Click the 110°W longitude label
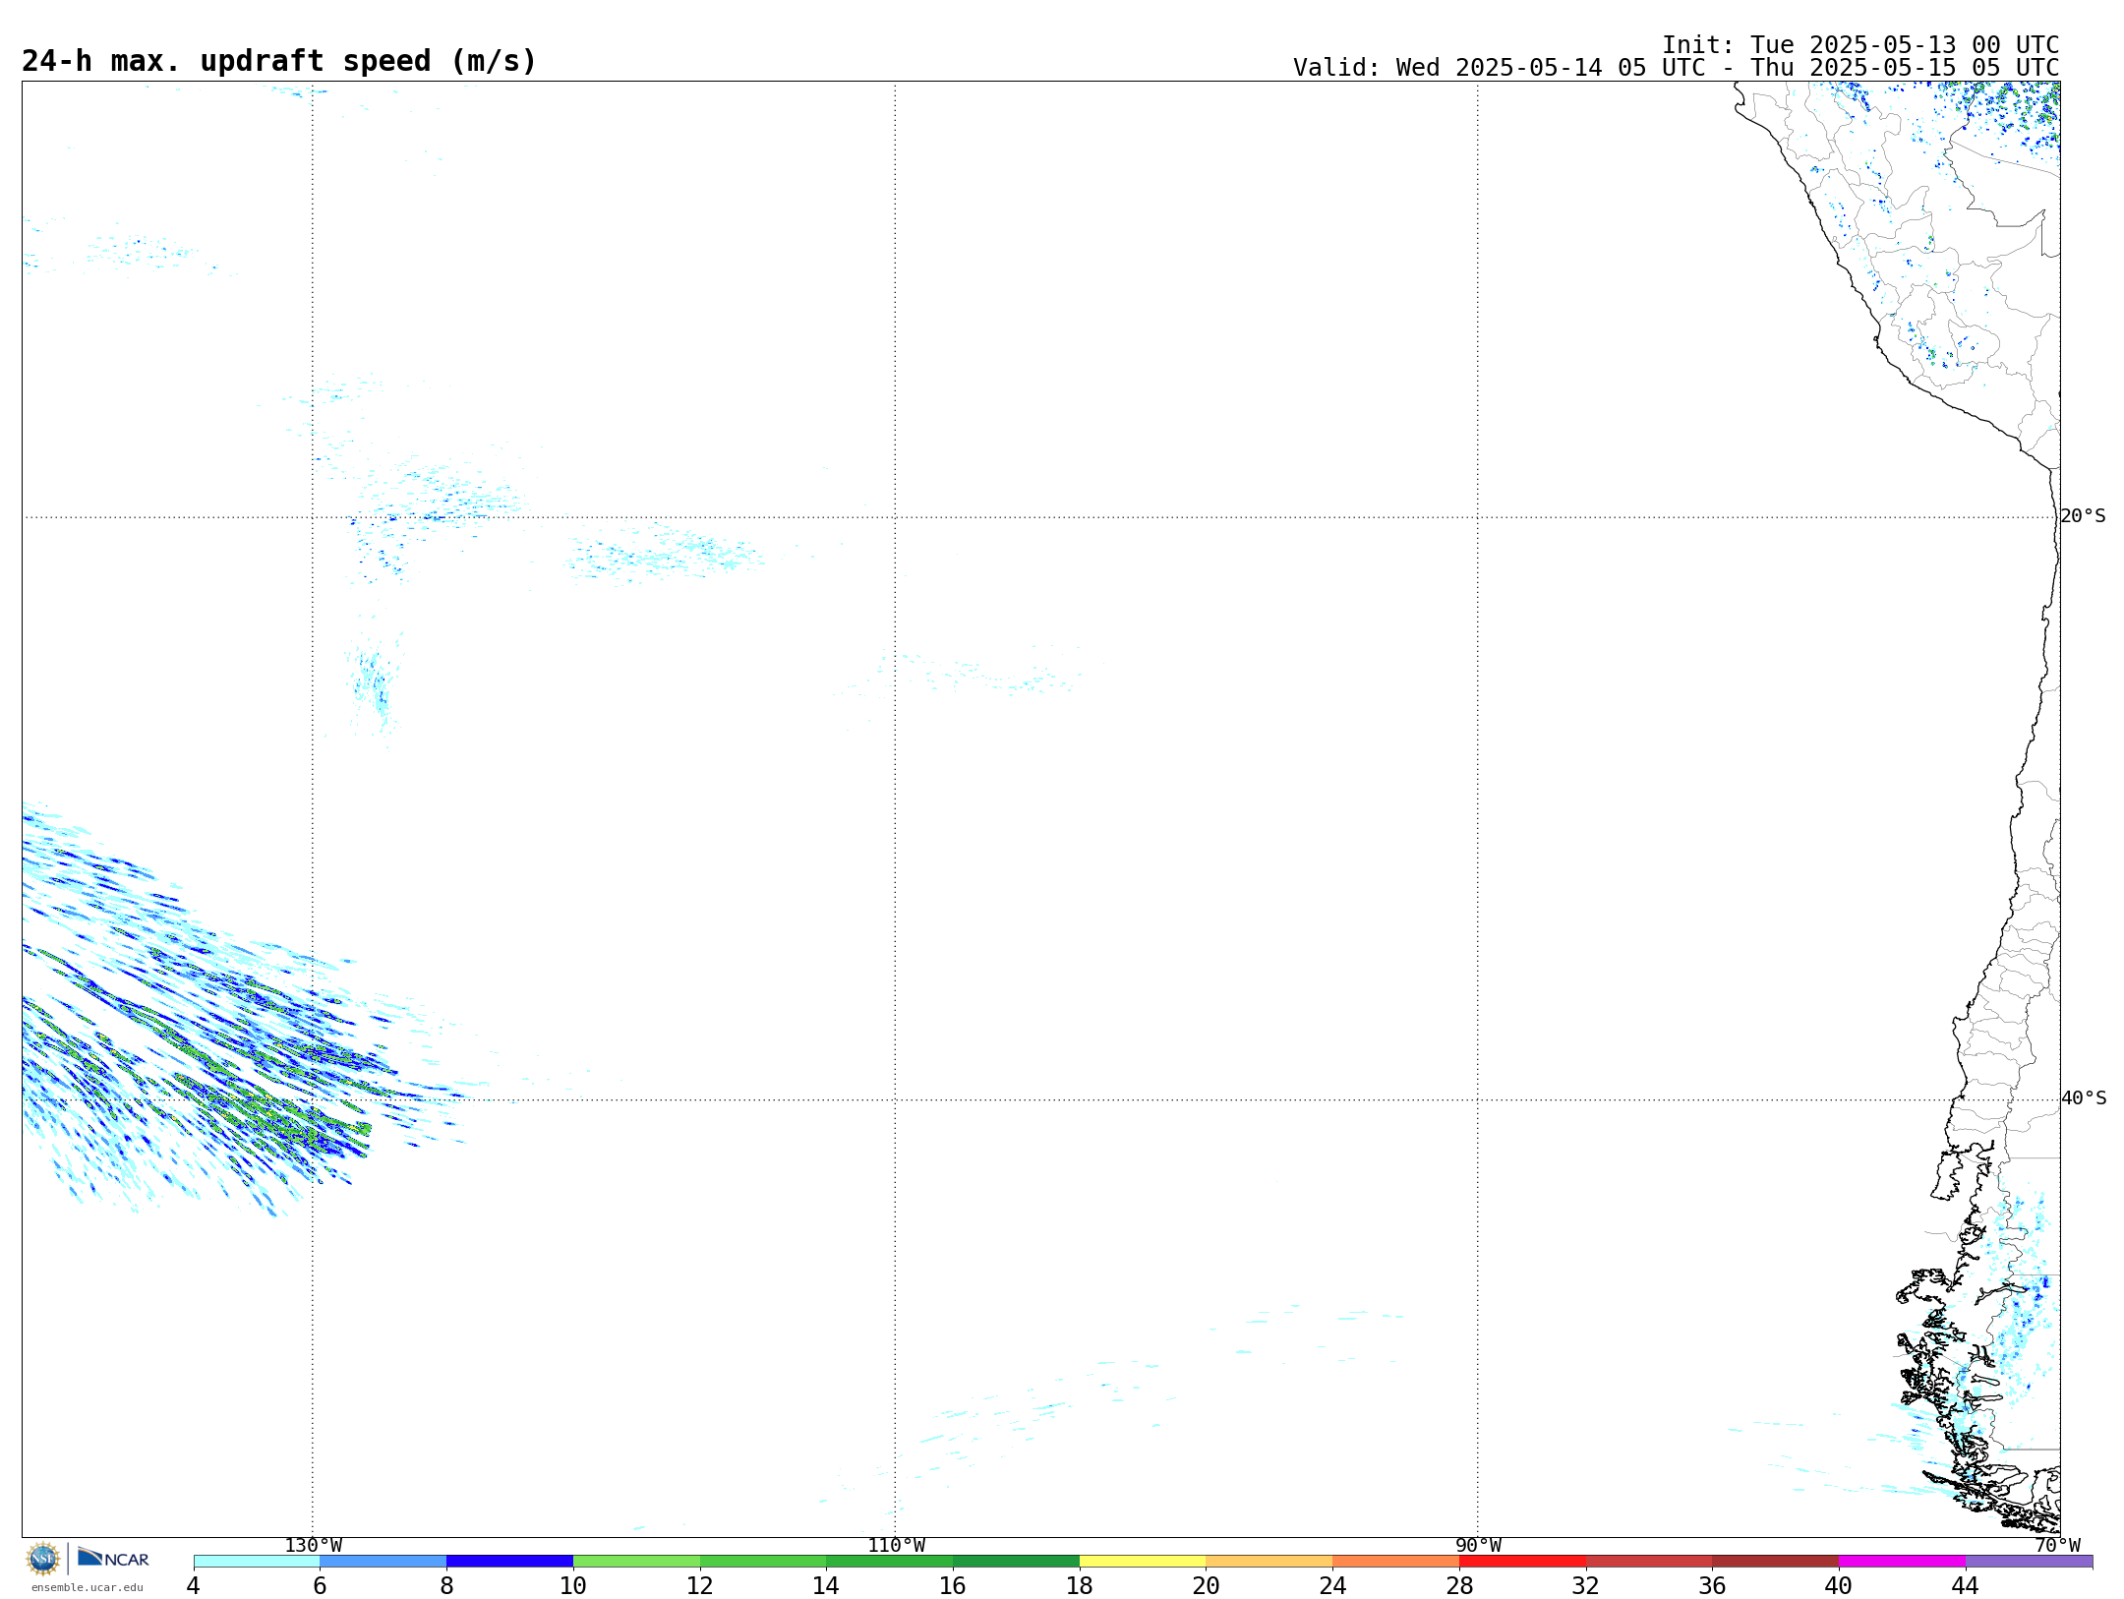 coord(896,1546)
